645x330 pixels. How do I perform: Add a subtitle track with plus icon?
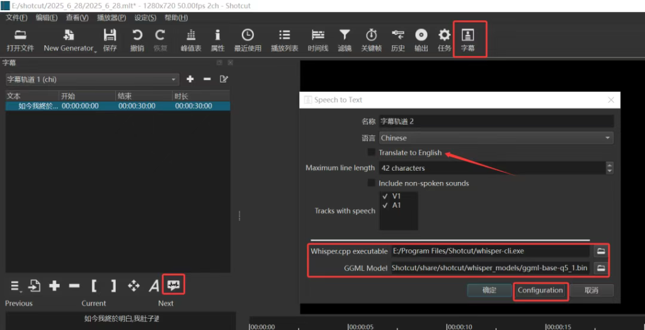click(x=190, y=79)
